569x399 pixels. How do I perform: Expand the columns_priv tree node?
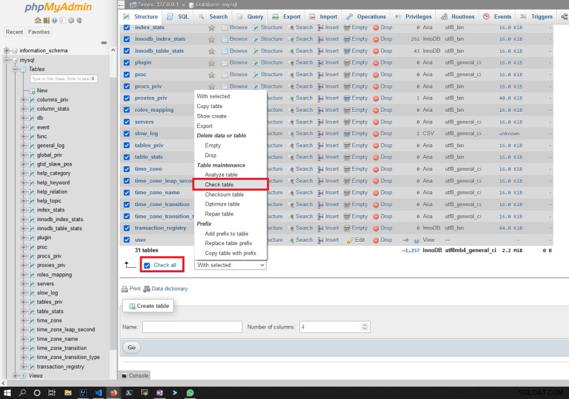click(23, 100)
